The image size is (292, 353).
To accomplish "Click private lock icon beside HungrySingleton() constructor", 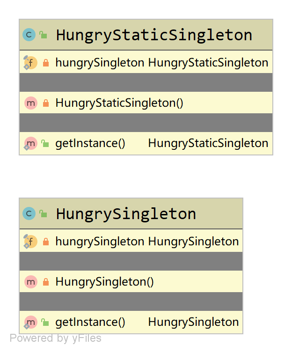I will point(46,282).
